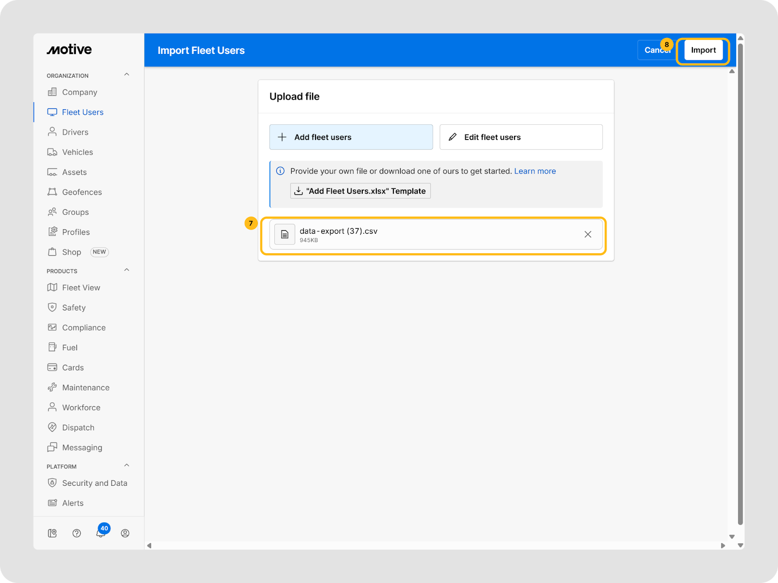Viewport: 778px width, 583px height.
Task: Click the Motive logo
Action: [x=69, y=50]
